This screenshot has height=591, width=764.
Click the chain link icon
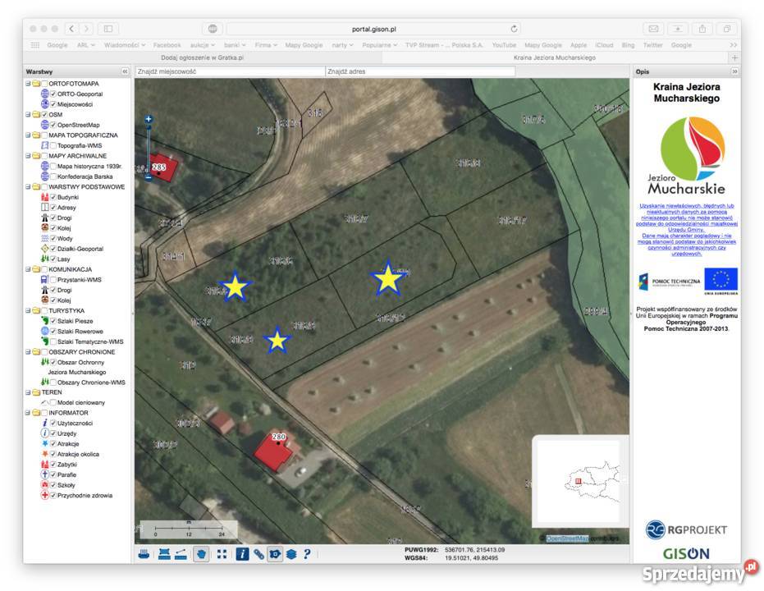tap(258, 554)
